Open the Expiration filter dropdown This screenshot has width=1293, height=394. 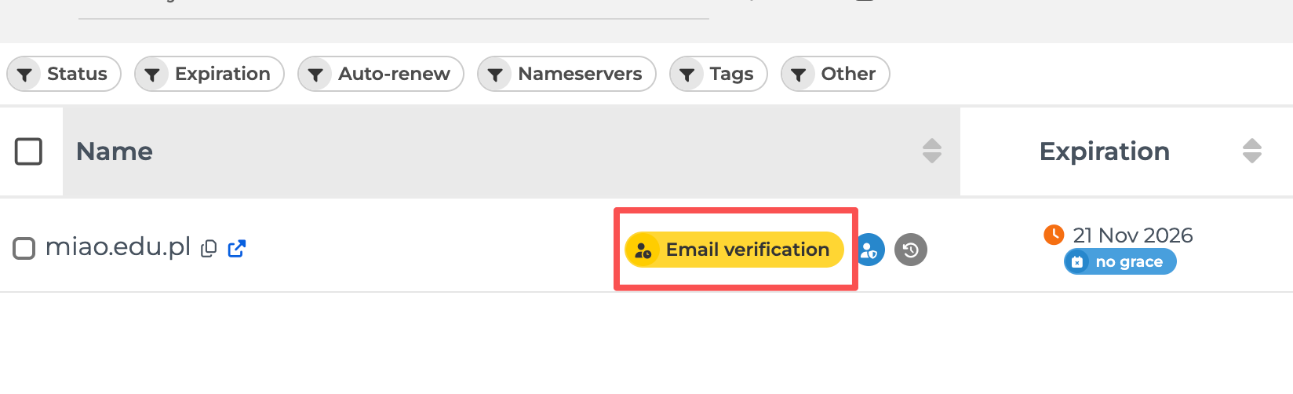click(x=209, y=75)
